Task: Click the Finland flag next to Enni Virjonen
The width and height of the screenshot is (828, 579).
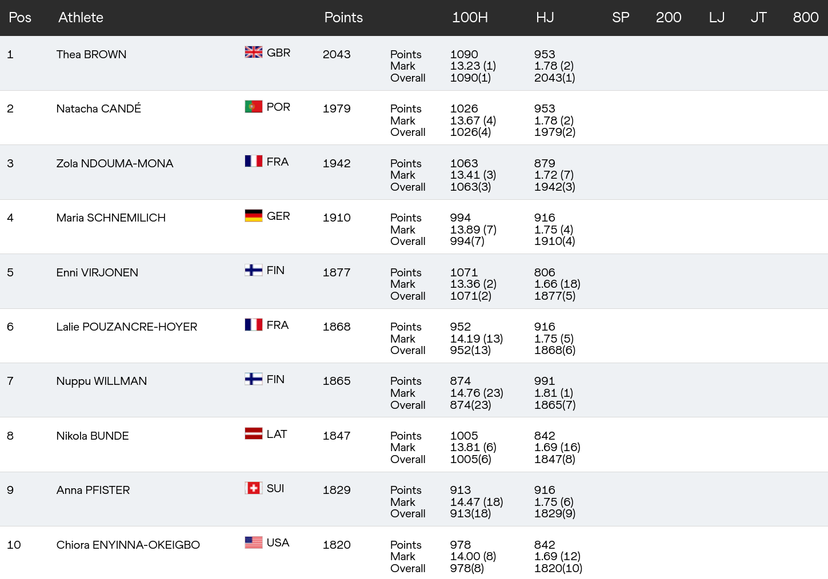Action: click(x=254, y=270)
